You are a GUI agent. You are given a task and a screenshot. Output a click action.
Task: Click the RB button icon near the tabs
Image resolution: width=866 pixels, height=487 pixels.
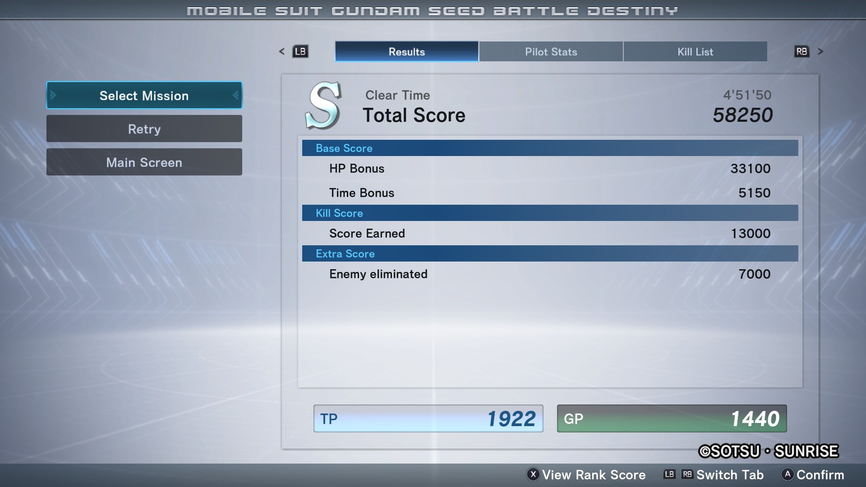802,51
